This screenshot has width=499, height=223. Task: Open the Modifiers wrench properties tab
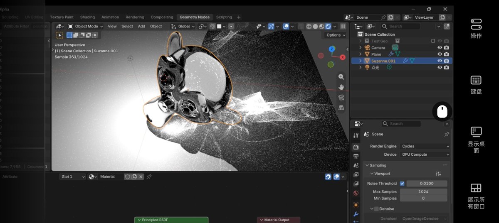coord(356,214)
